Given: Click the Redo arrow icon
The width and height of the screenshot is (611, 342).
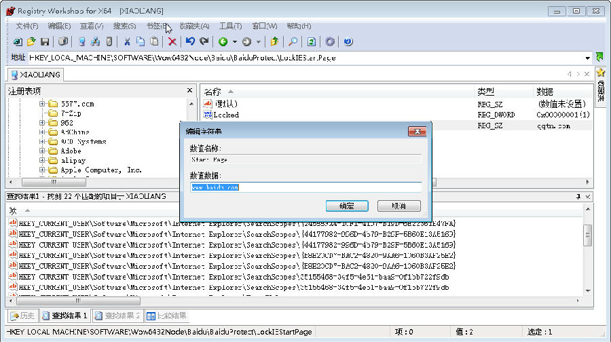Looking at the screenshot, I should pos(204,41).
